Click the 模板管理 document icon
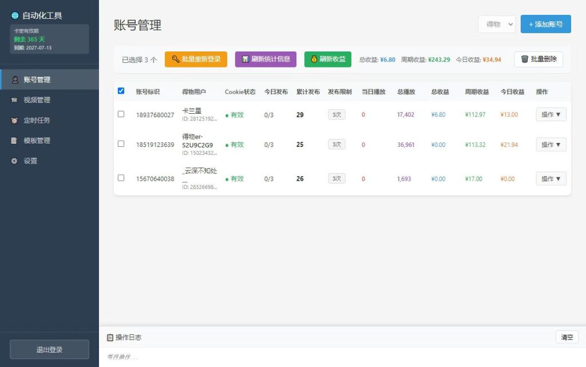586x367 pixels. coord(14,141)
